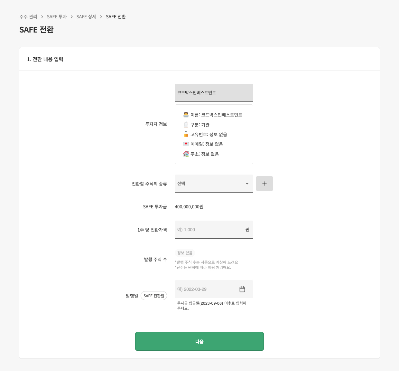Click the person icon beside 이름 field
399x371 pixels.
[186, 114]
